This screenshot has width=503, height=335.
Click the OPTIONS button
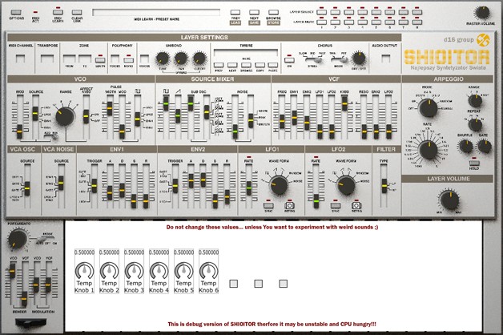[16, 13]
